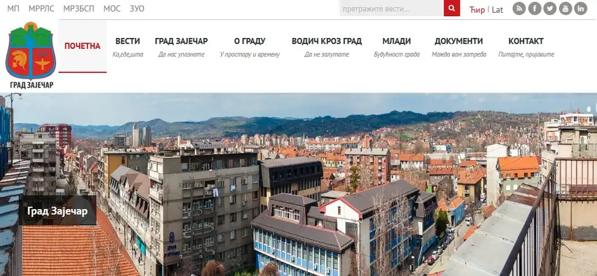This screenshot has width=597, height=276.
Task: Open the Twitter profile icon
Action: click(549, 8)
